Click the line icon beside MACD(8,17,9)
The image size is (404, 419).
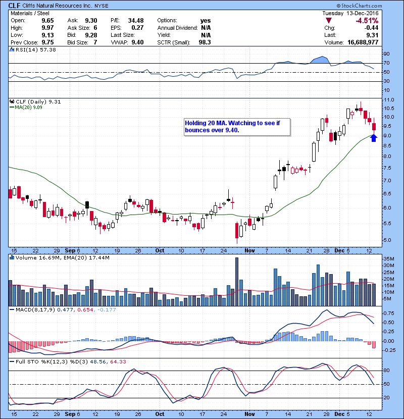(12, 309)
